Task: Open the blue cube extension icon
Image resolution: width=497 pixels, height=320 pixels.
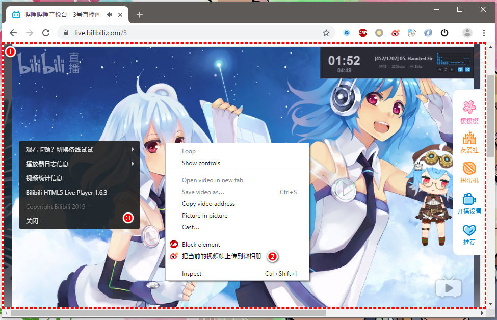Action: coord(347,33)
